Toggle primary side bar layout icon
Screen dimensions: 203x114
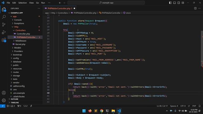[x=170, y=3]
